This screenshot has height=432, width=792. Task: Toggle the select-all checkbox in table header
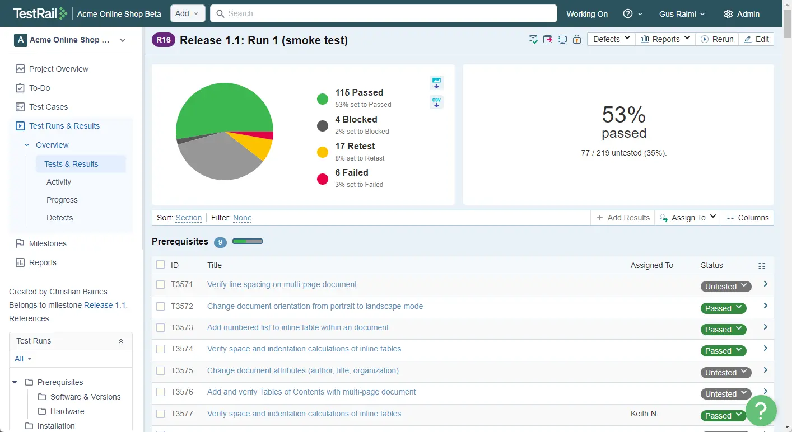pos(161,265)
